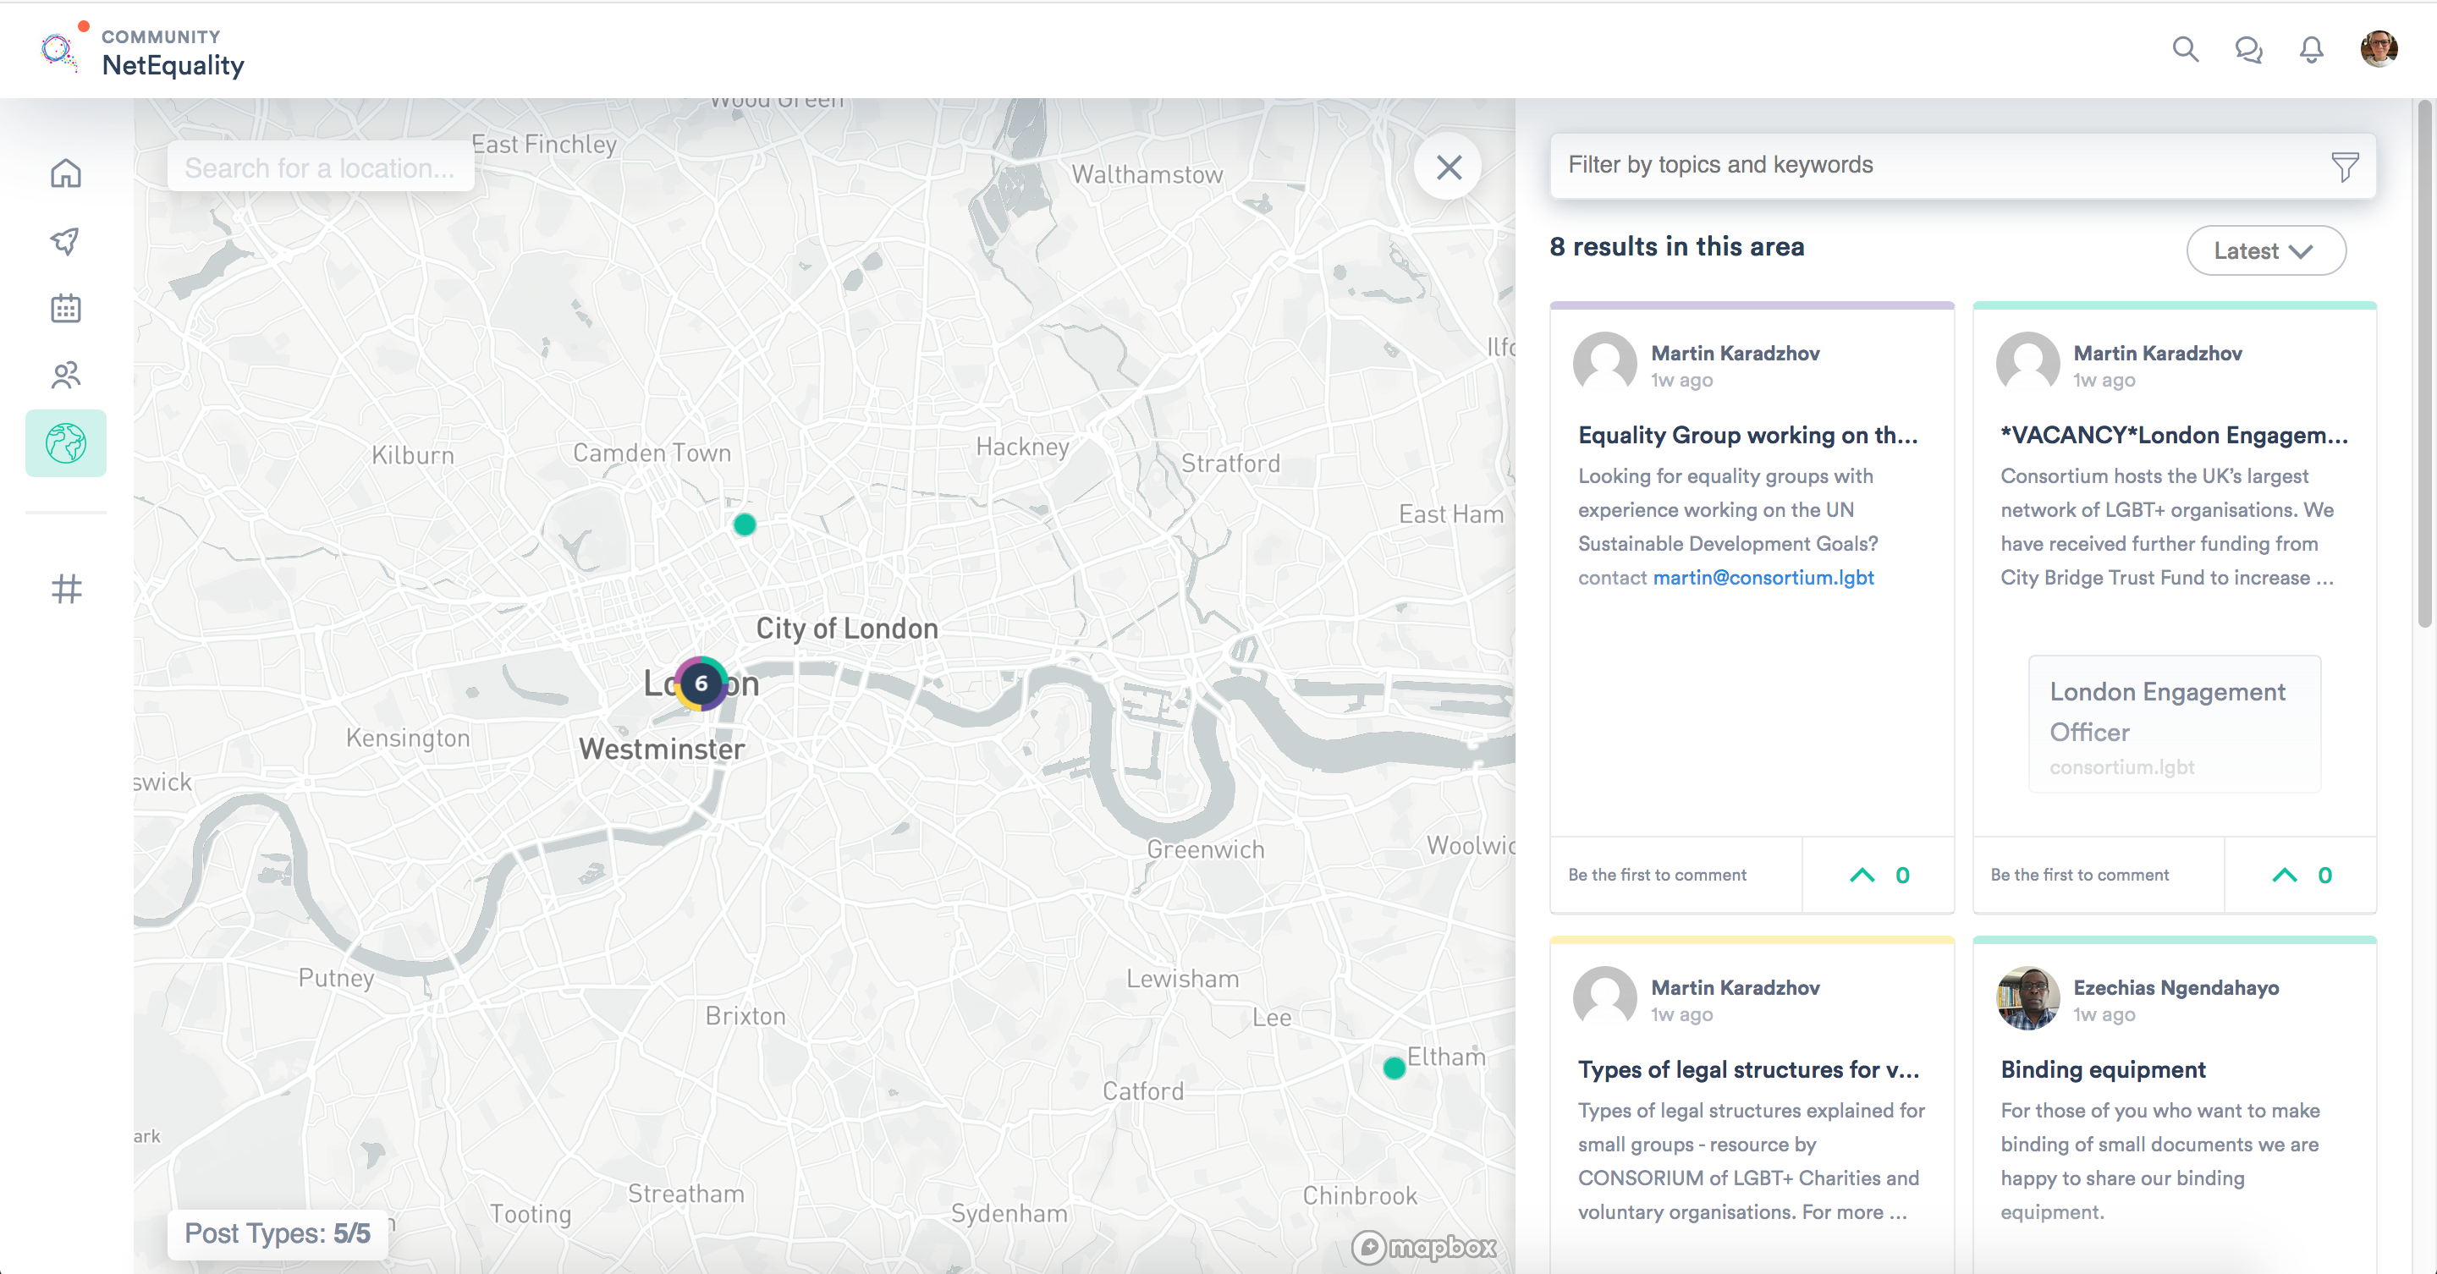Screen dimensions: 2437x1274
Task: Open Martin Karadzhov's avatar on Equality Group post
Action: coord(1604,363)
